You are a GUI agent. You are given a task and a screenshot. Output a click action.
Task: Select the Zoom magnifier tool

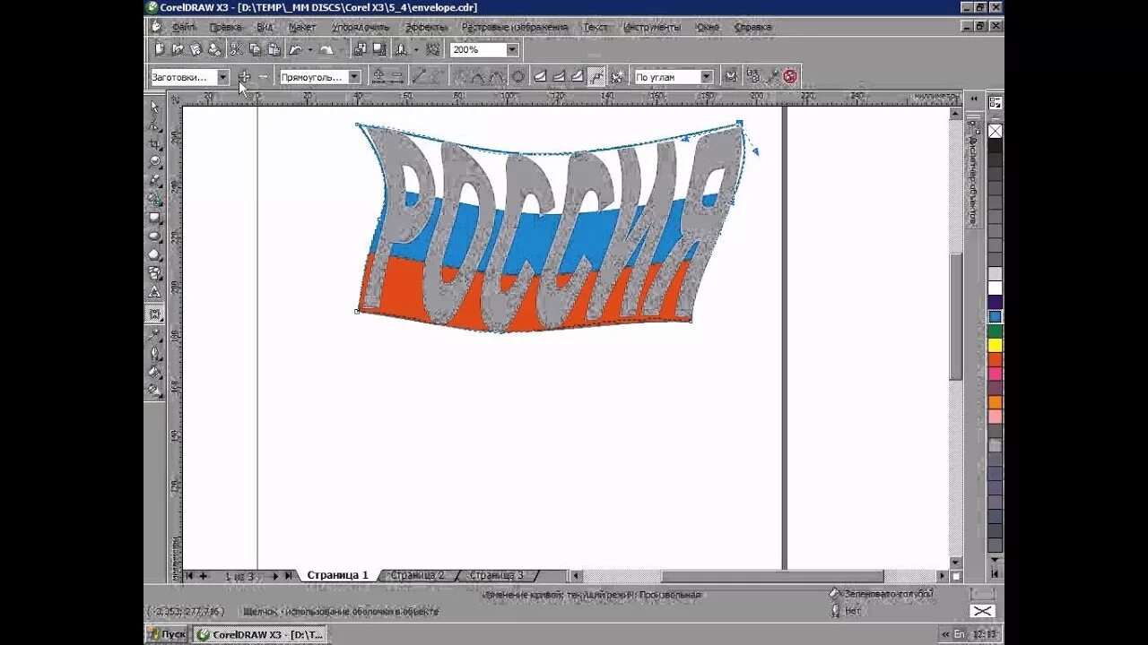pos(154,162)
